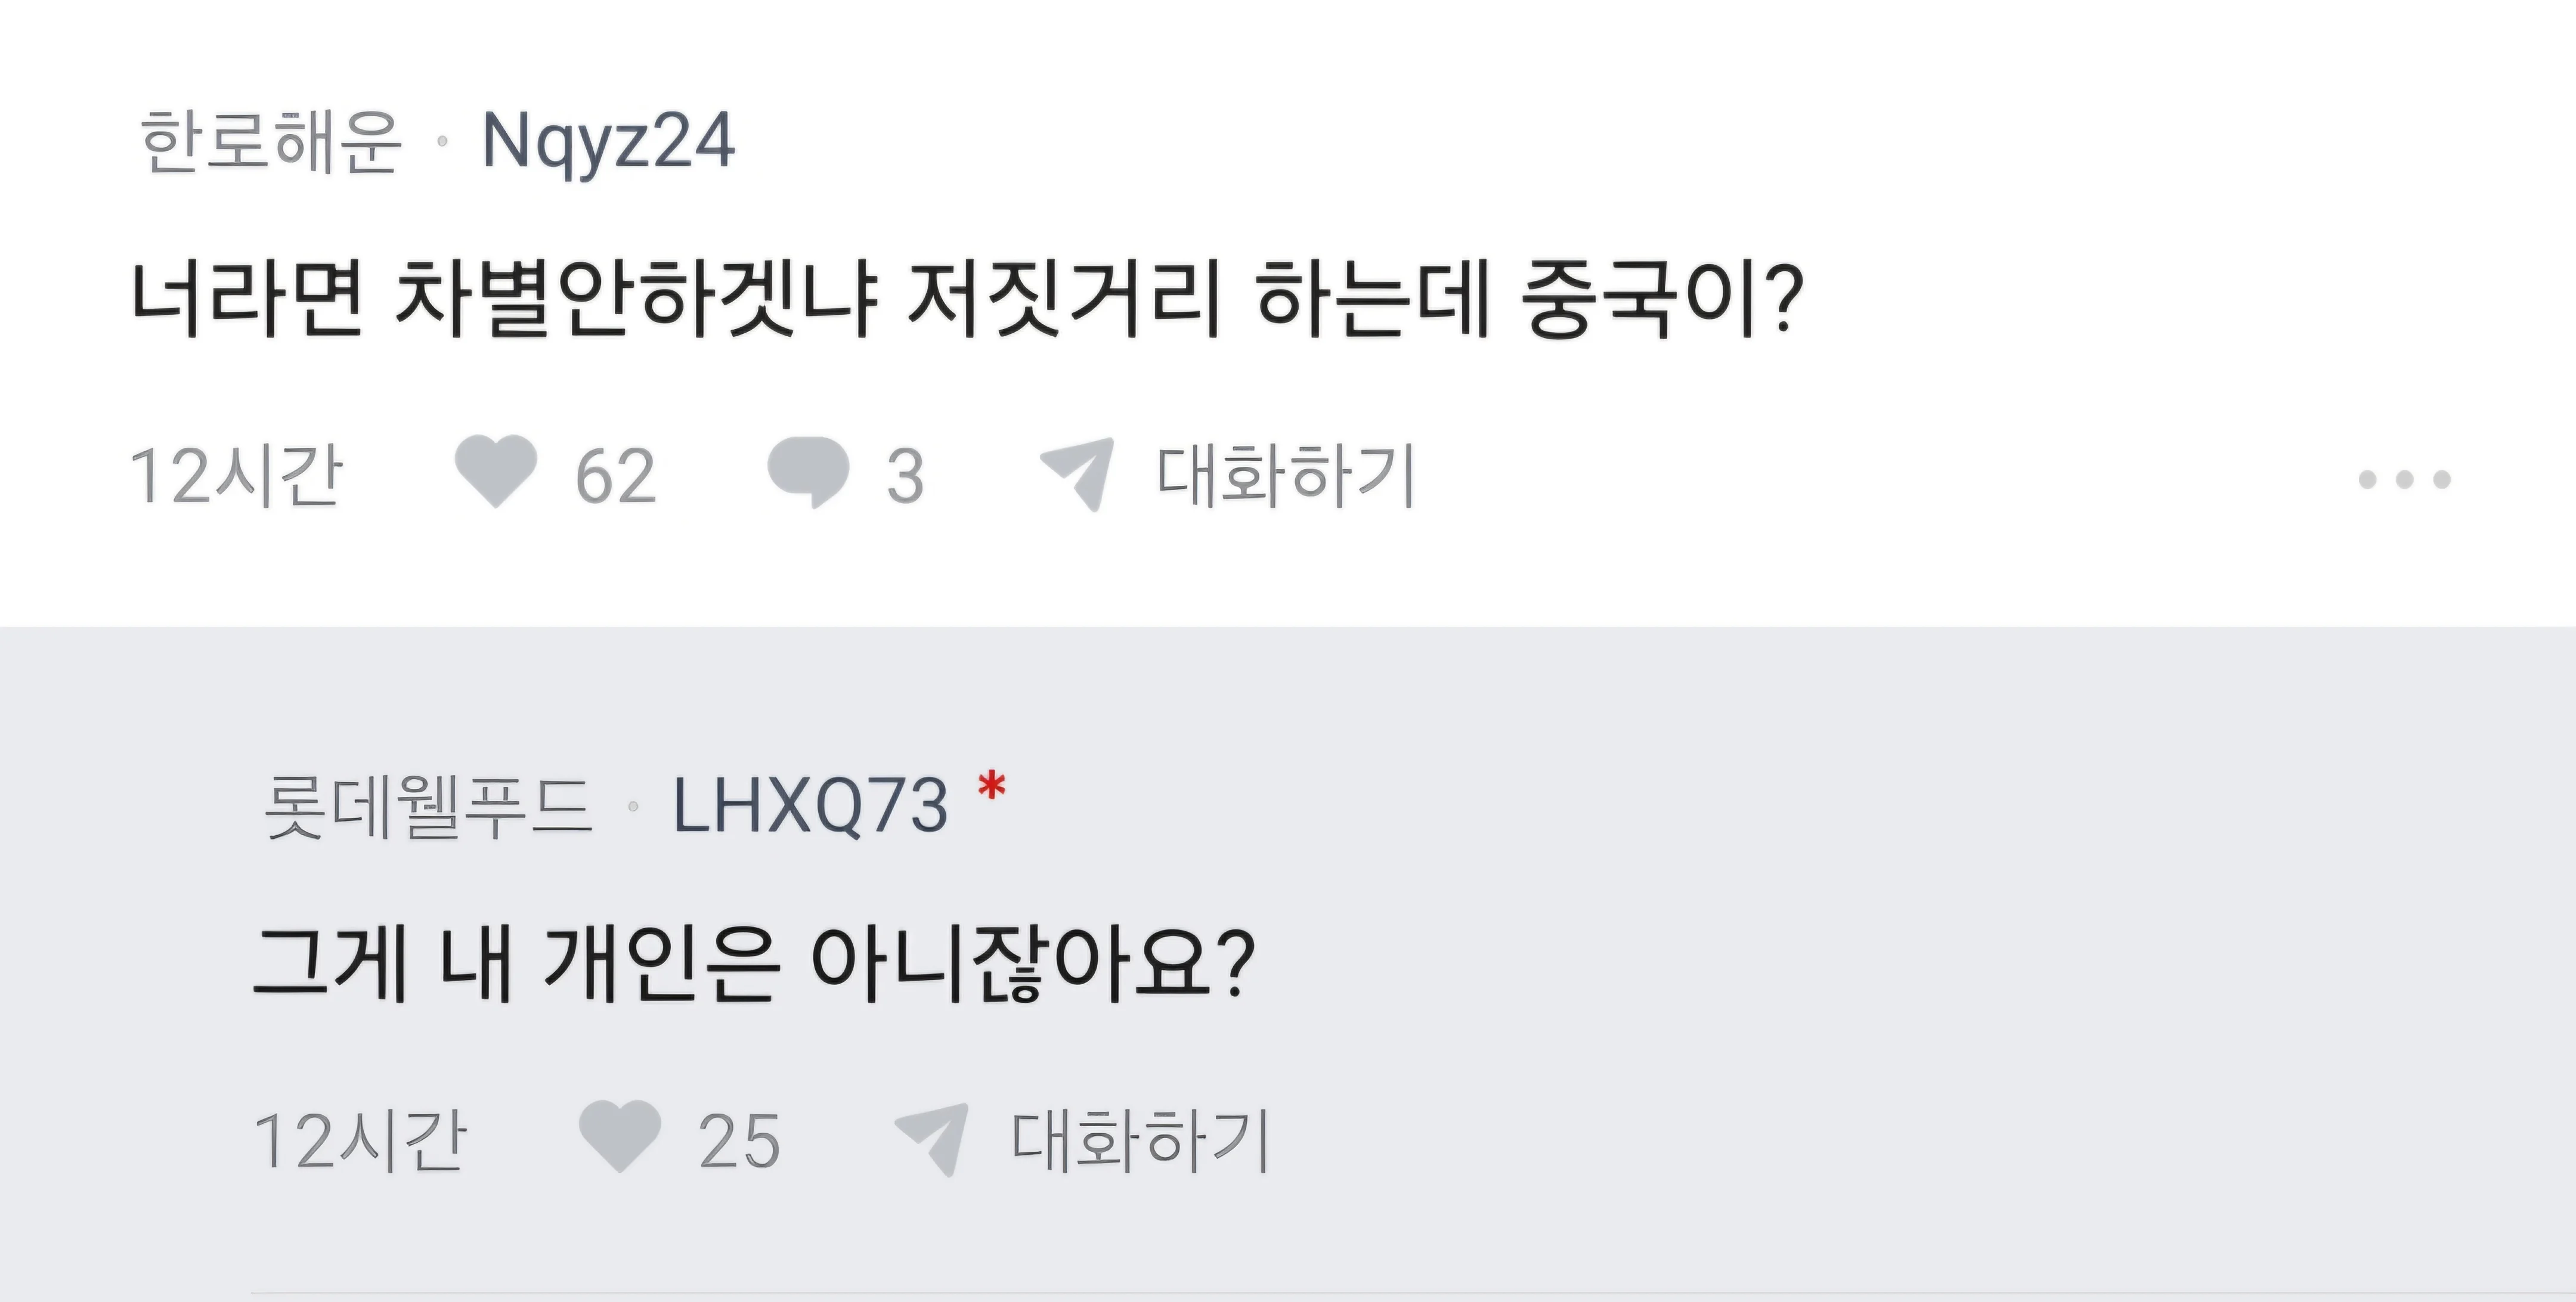Open the 한로해운 company label

pos(270,141)
